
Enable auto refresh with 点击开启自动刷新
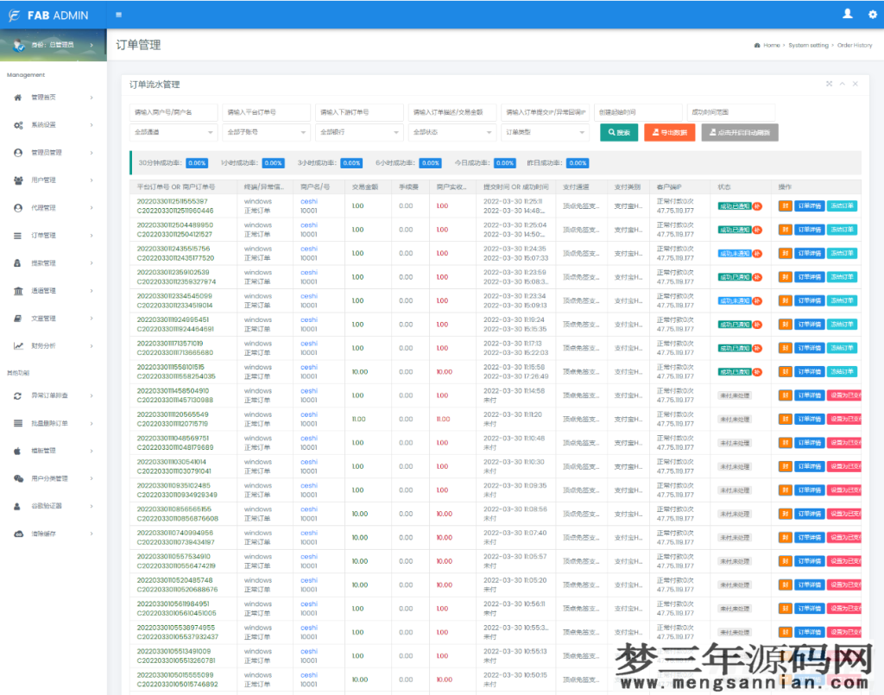click(x=741, y=132)
